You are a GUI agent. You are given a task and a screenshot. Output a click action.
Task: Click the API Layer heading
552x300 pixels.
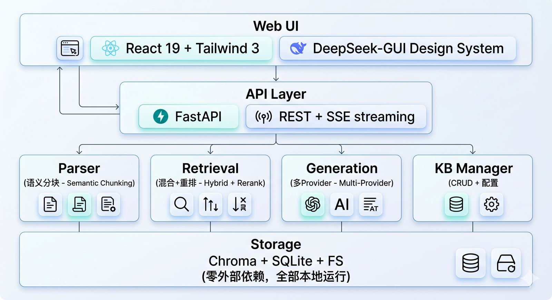[276, 94]
